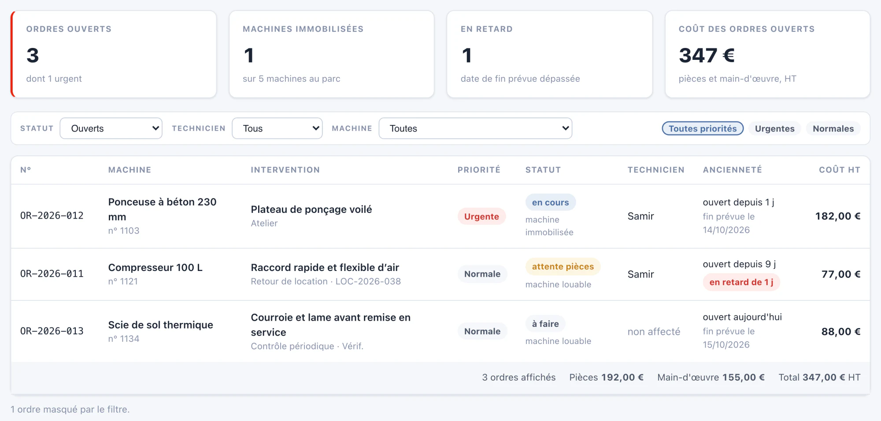Click the LOC-2026-038 rental reference text
Viewport: 881px width, 421px height.
pyautogui.click(x=368, y=282)
